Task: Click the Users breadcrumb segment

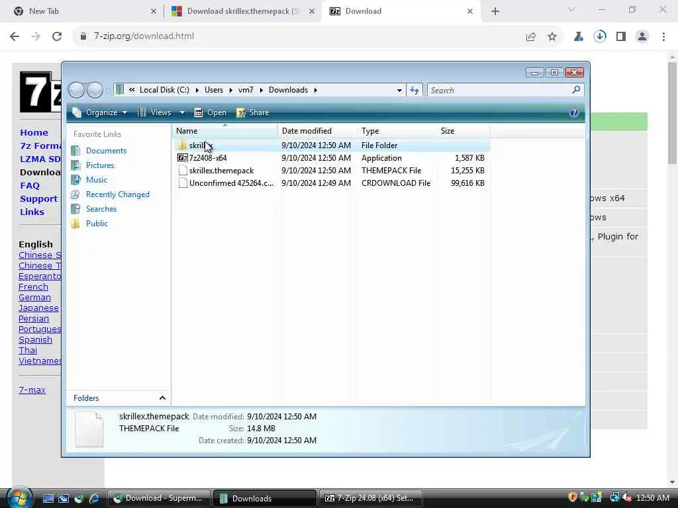Action: (214, 90)
